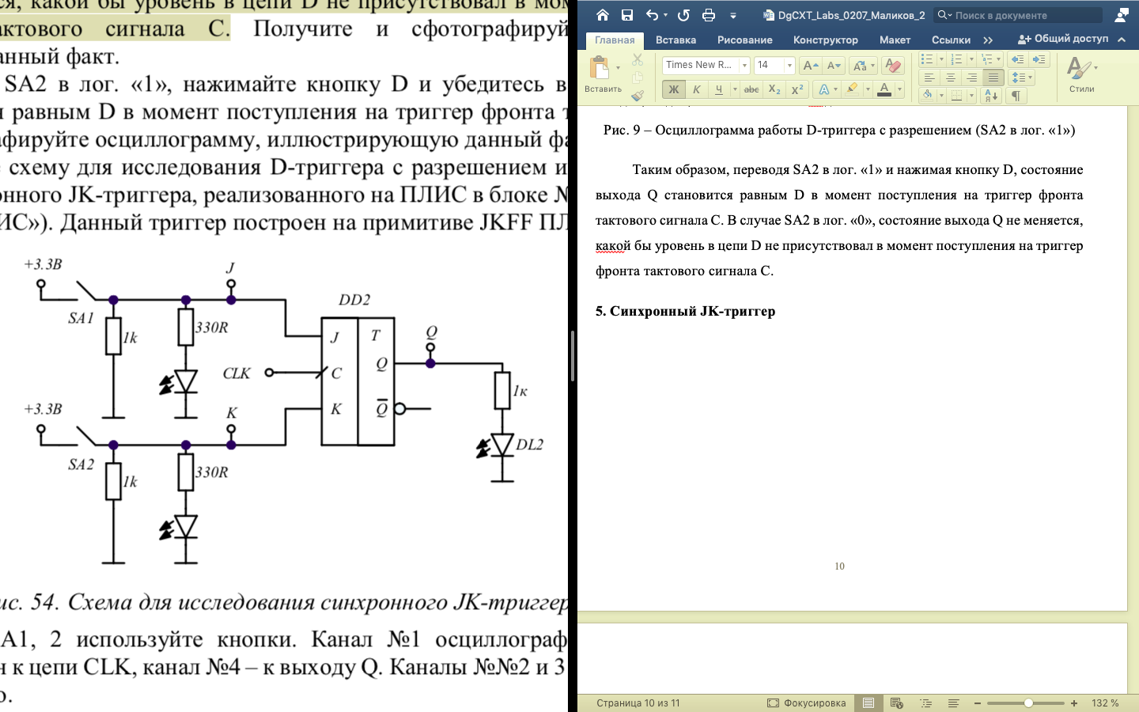Screen dimensions: 1139x712
Task: Toggle bold (Ж) formatting
Action: (673, 89)
